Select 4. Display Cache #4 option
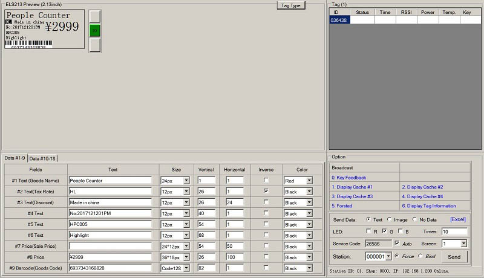Viewport: 484px width, 278px height. (x=422, y=196)
